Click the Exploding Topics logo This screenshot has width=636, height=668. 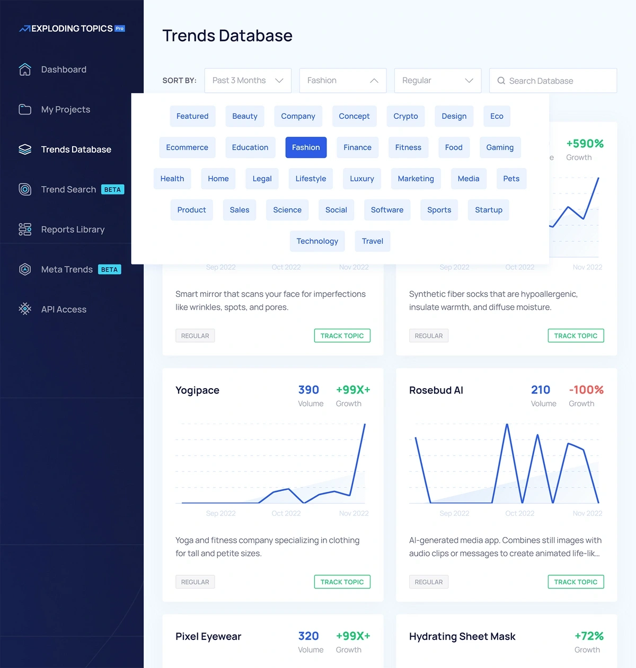tap(72, 29)
